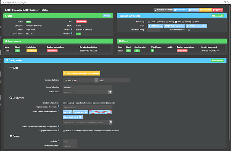View the plugin Changelog
The height and width of the screenshot is (151, 231).
[x=194, y=10]
